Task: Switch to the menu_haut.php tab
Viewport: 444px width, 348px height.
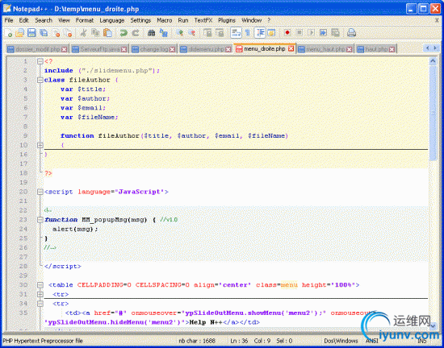Action: pos(325,49)
